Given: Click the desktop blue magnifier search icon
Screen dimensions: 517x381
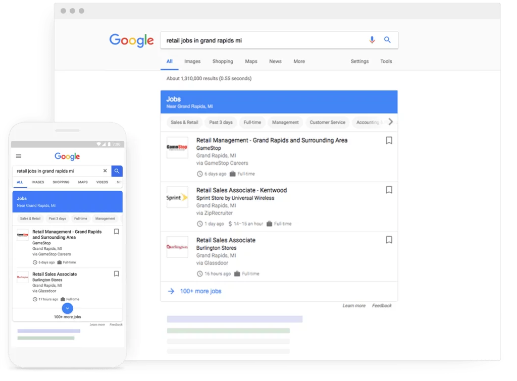Looking at the screenshot, I should click(x=387, y=40).
